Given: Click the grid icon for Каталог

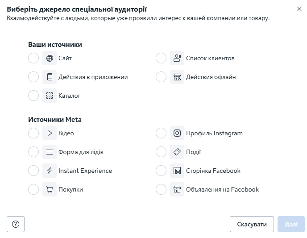Looking at the screenshot, I should coord(50,96).
